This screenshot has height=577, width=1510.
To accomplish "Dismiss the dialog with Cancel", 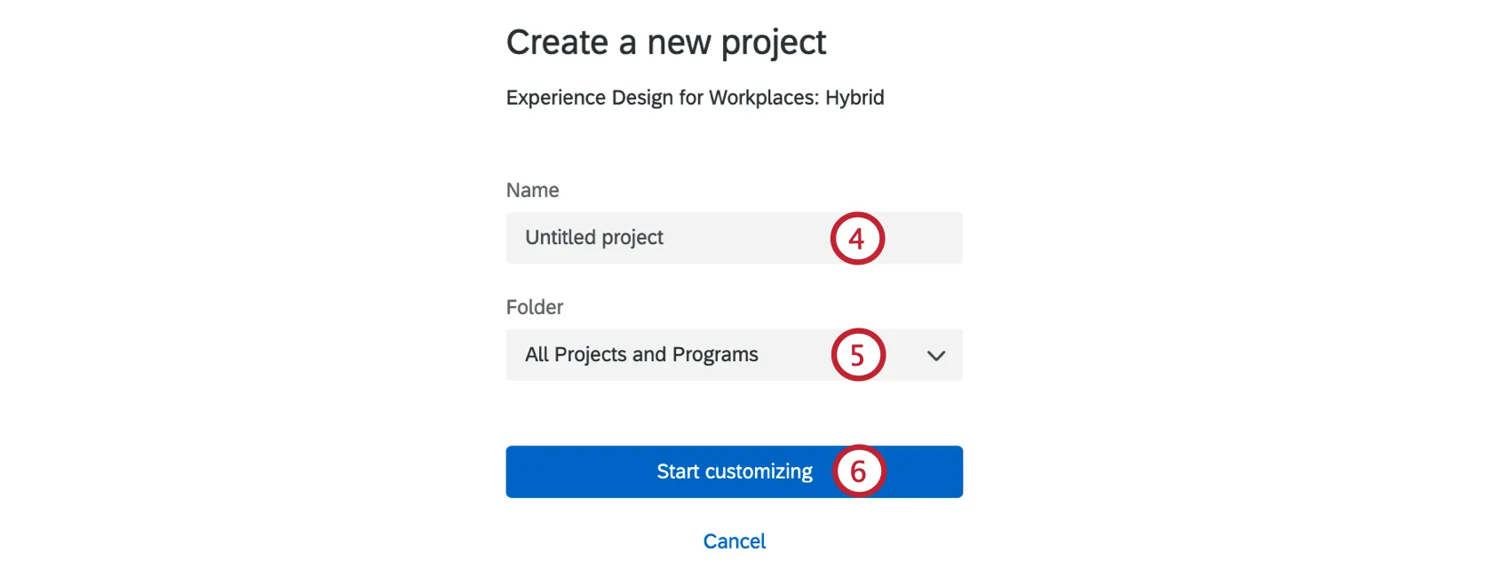I will pyautogui.click(x=734, y=541).
